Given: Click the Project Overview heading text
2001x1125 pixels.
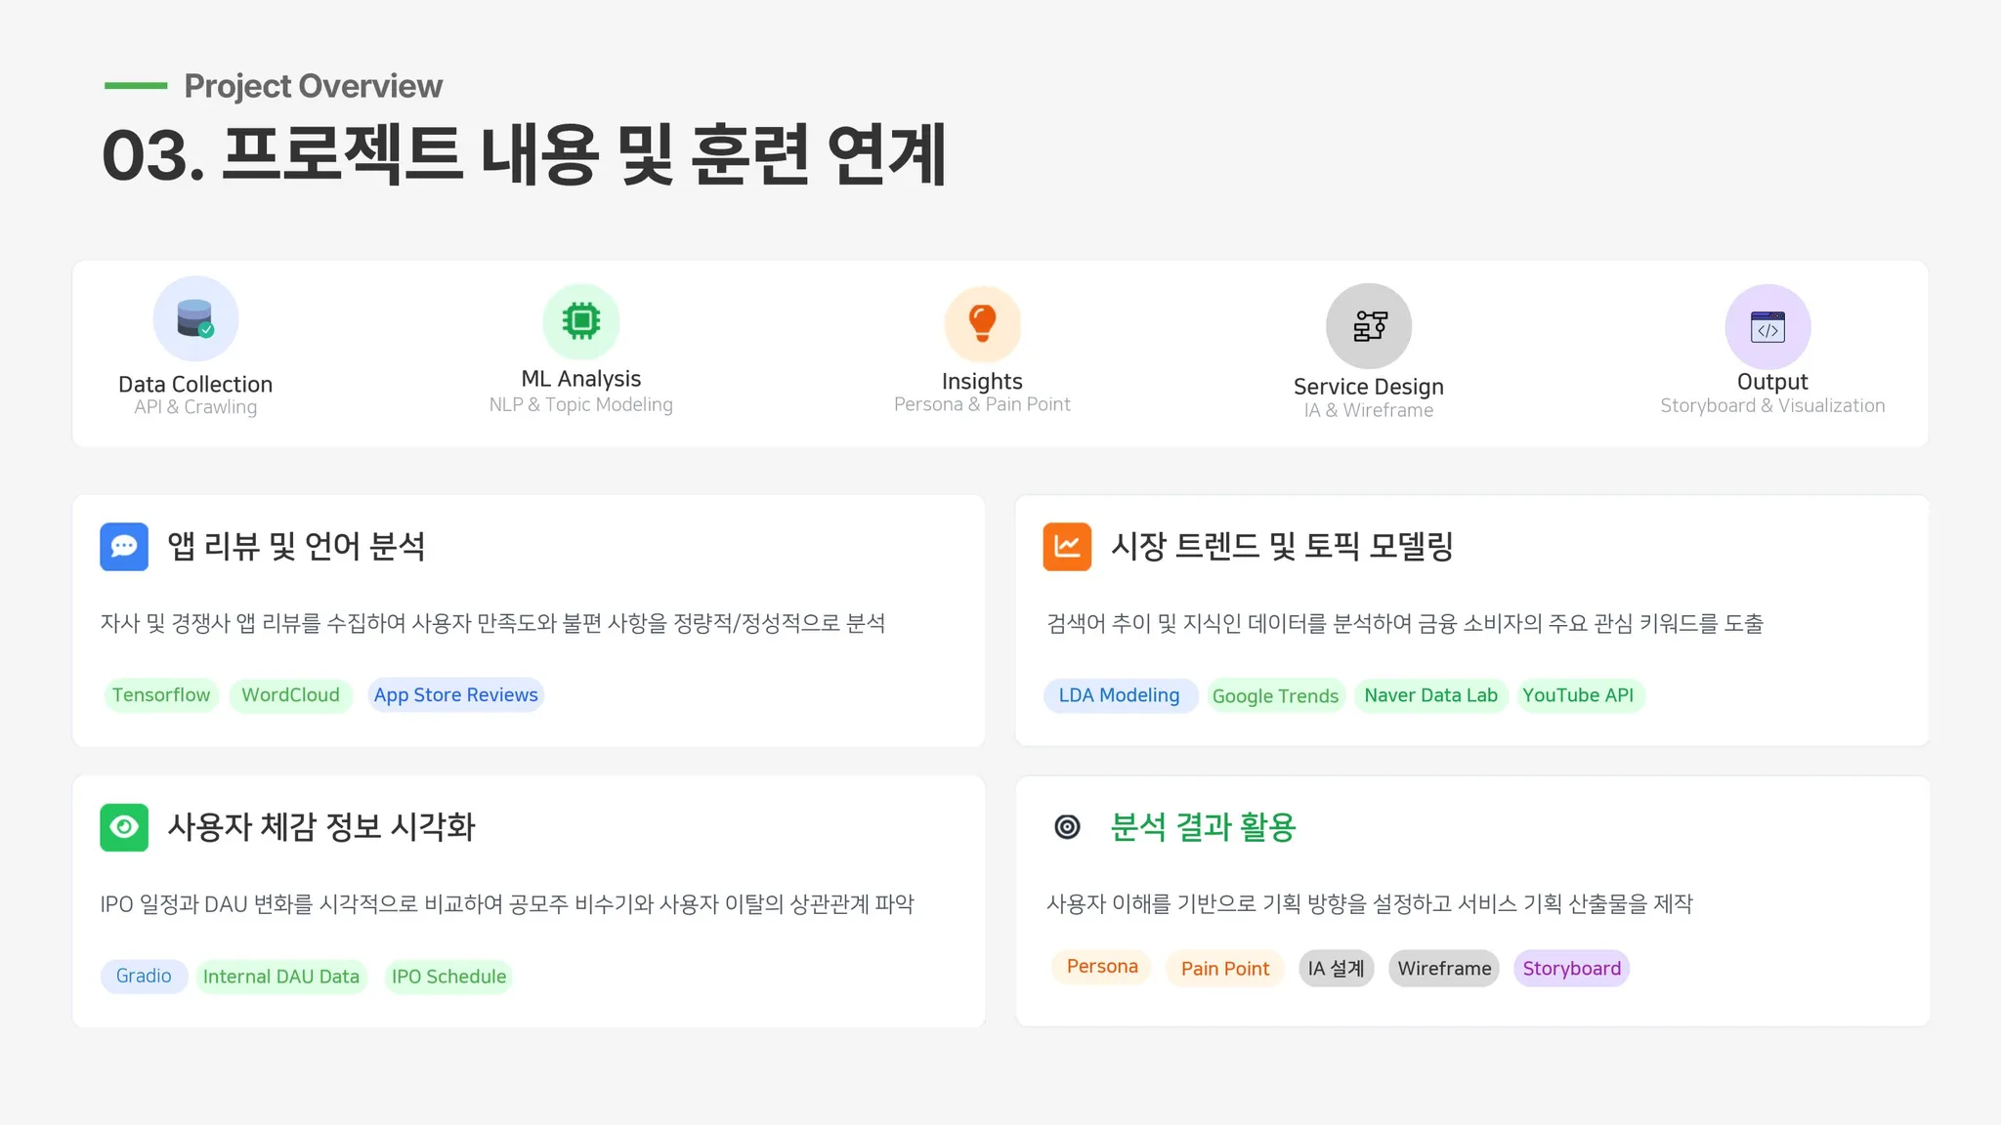Looking at the screenshot, I should tap(313, 86).
